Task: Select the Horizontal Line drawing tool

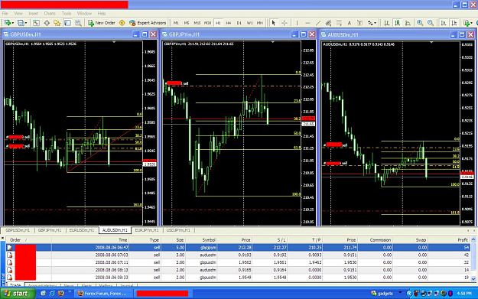Action: 307,23
